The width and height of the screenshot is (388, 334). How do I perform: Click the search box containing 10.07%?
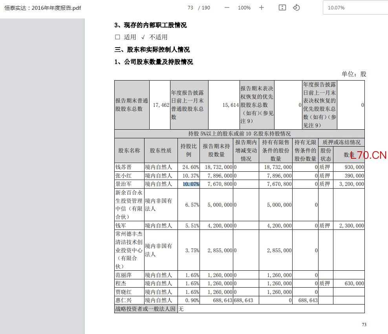pos(355,8)
